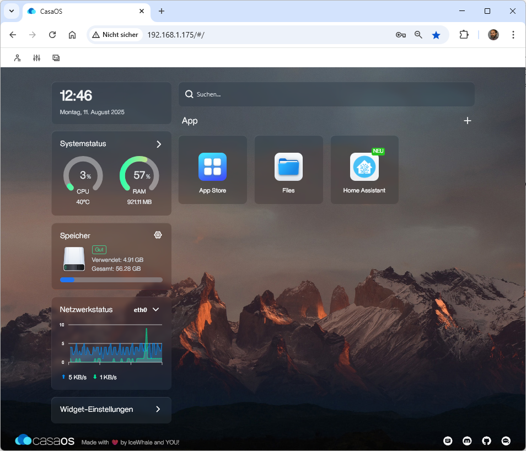Click the CasaOS logo in the footer

[x=45, y=441]
